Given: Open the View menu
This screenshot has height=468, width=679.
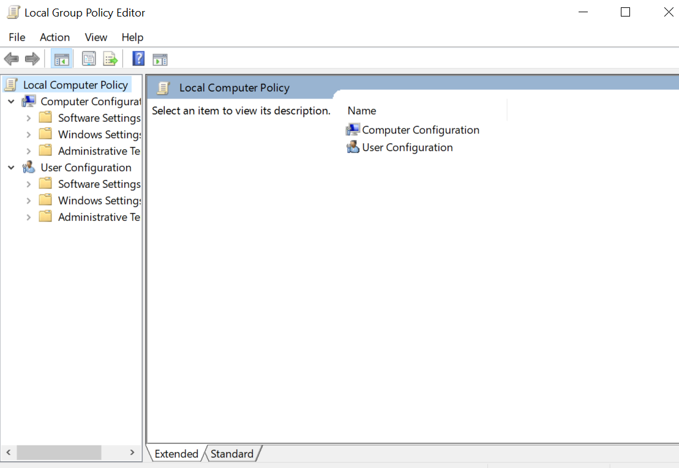Looking at the screenshot, I should click(x=96, y=37).
